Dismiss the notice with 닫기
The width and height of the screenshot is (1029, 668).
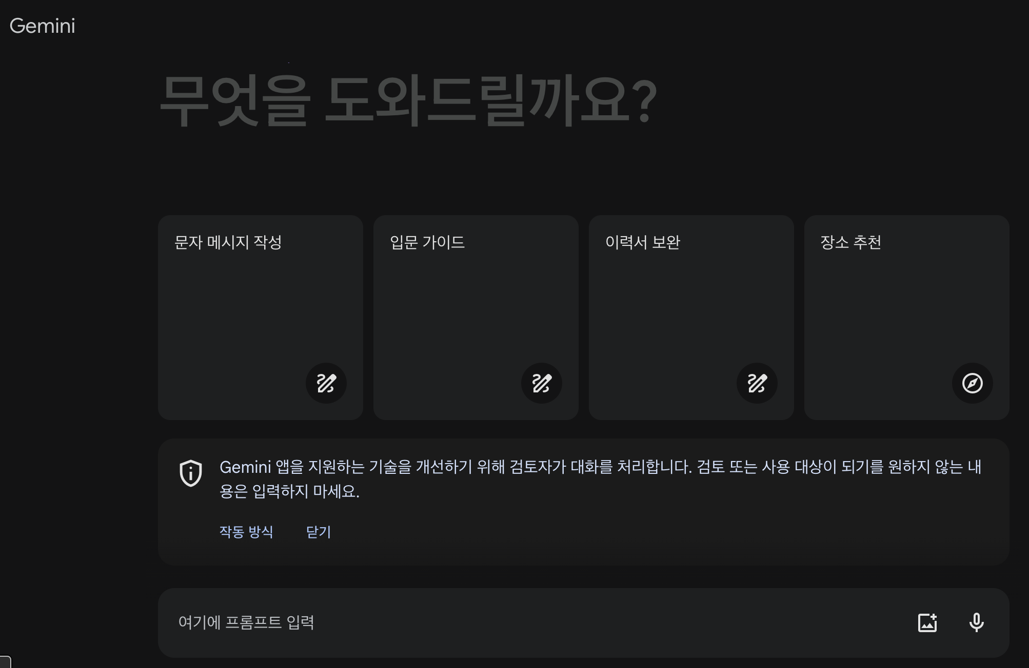tap(319, 532)
